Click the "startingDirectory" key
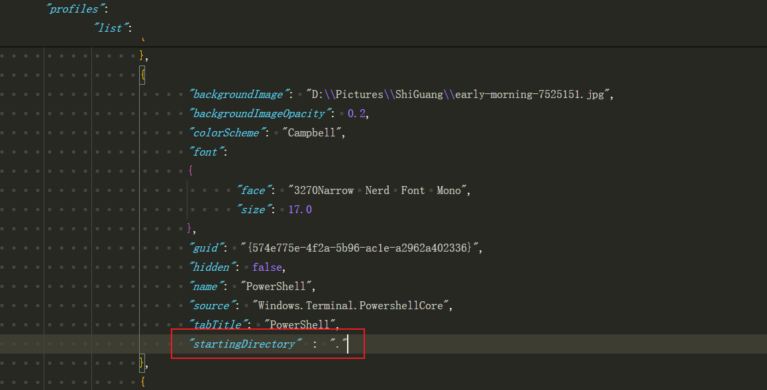This screenshot has height=390, width=767. pos(245,344)
